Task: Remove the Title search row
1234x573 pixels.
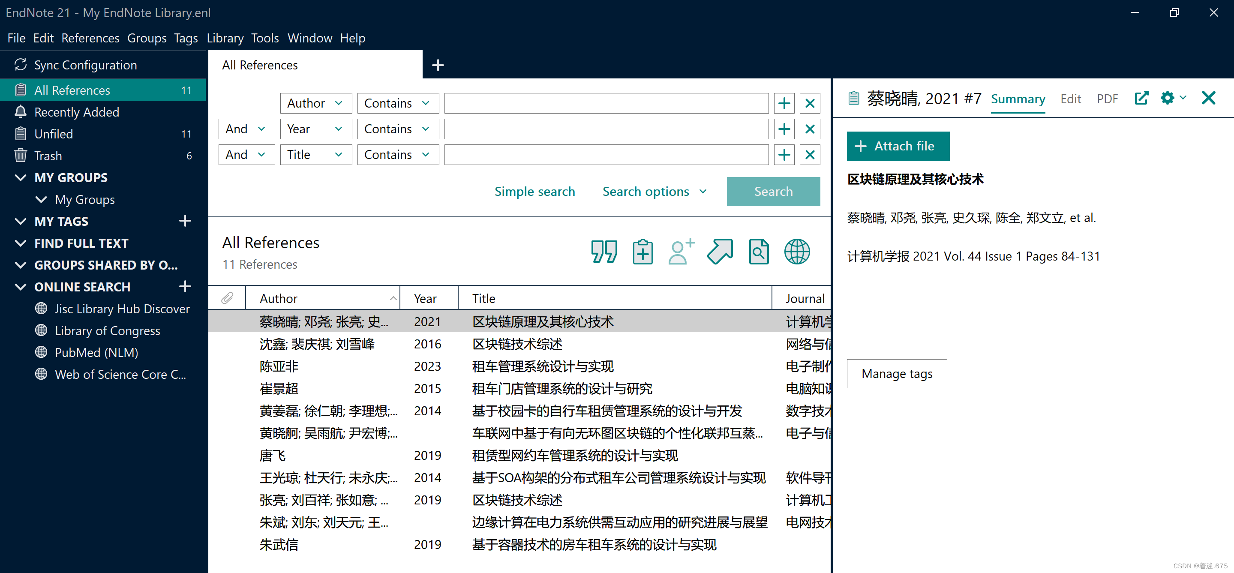Action: (x=810, y=155)
